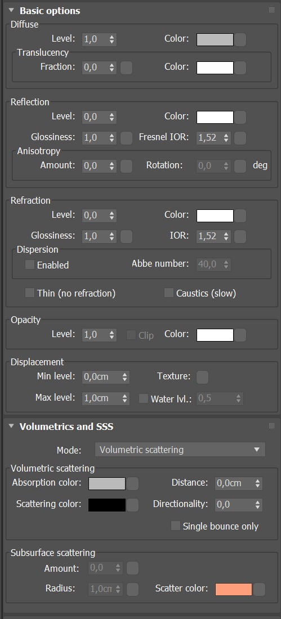The height and width of the screenshot is (619, 281).
Task: Toggle Thin (no refraction) checkbox
Action: click(30, 293)
